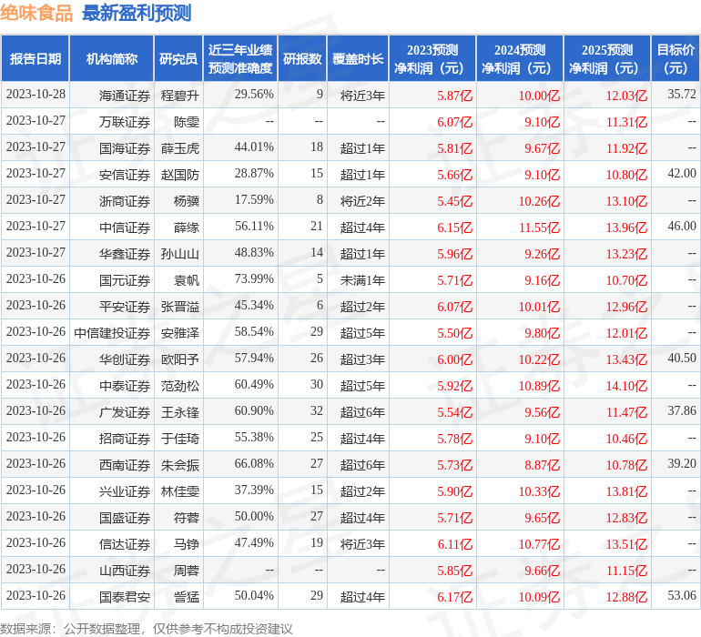Click accuracy value 73.99%

[254, 278]
